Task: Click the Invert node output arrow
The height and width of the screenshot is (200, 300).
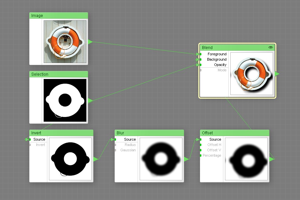Action: 95,159
